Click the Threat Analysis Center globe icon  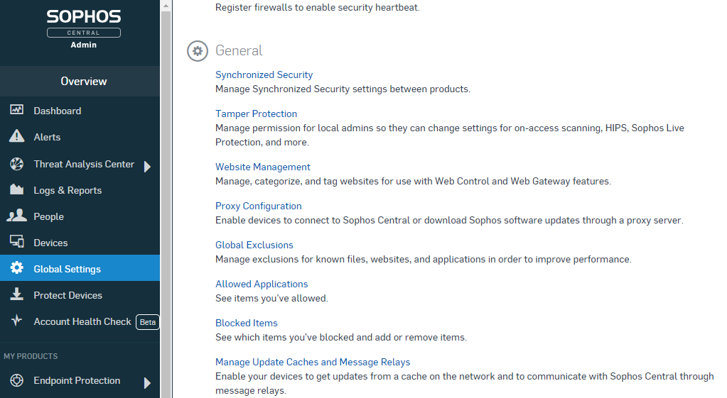pyautogui.click(x=16, y=164)
